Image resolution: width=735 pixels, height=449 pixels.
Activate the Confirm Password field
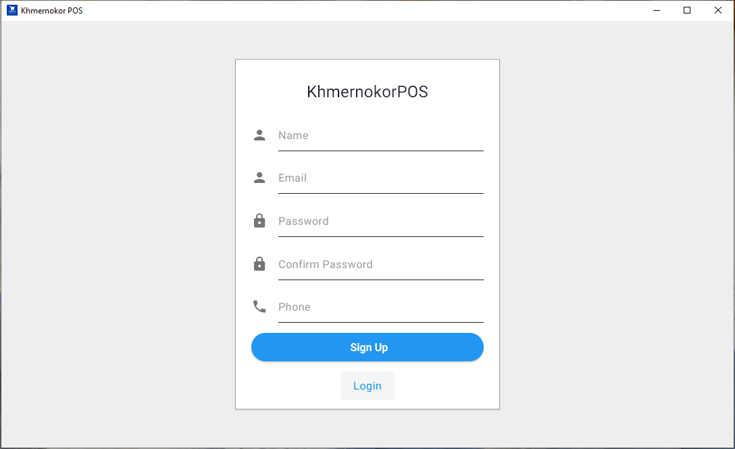point(380,265)
